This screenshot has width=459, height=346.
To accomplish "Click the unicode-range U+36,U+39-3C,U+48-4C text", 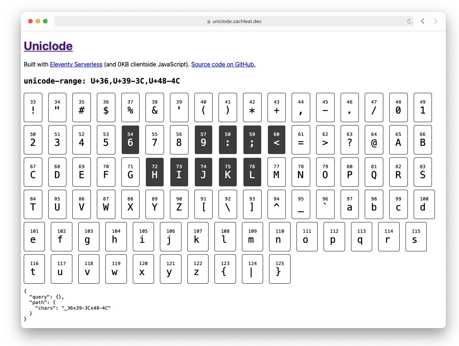I will pyautogui.click(x=102, y=81).
